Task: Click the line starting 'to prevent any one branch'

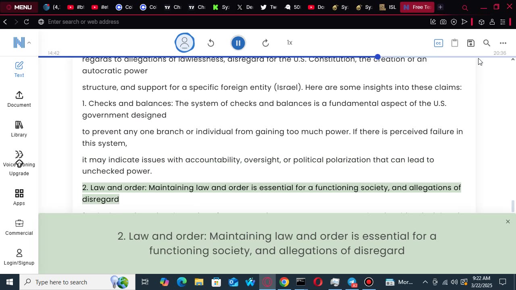Action: pyautogui.click(x=273, y=137)
